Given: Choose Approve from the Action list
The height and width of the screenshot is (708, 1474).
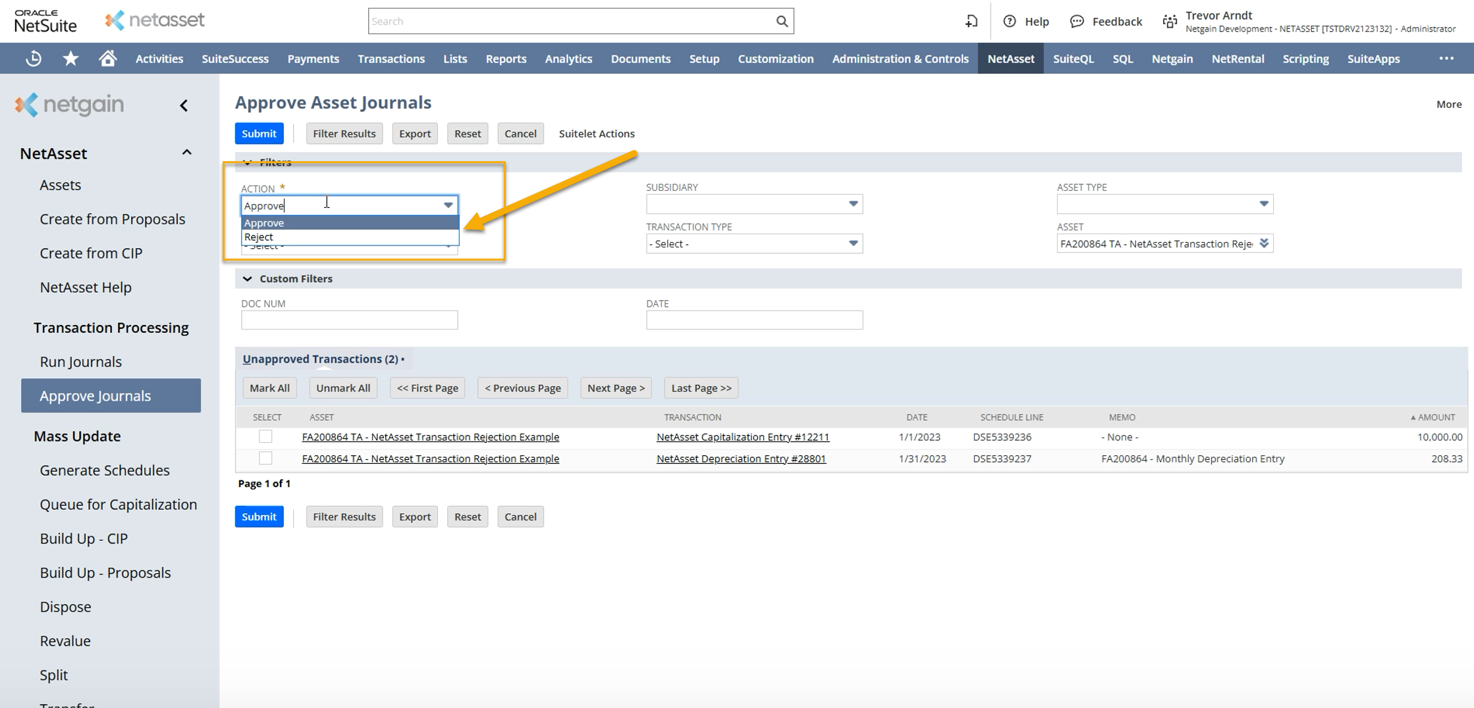Looking at the screenshot, I should [x=350, y=222].
